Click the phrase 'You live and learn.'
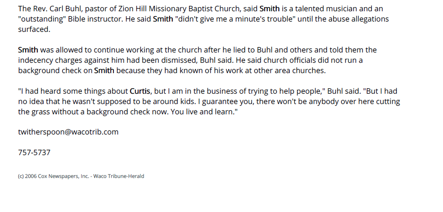 pyautogui.click(x=204, y=112)
